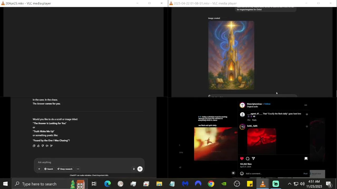This screenshot has width=337, height=189.
Task: Click the generated cathedral image thumbnail
Action: tap(231, 55)
